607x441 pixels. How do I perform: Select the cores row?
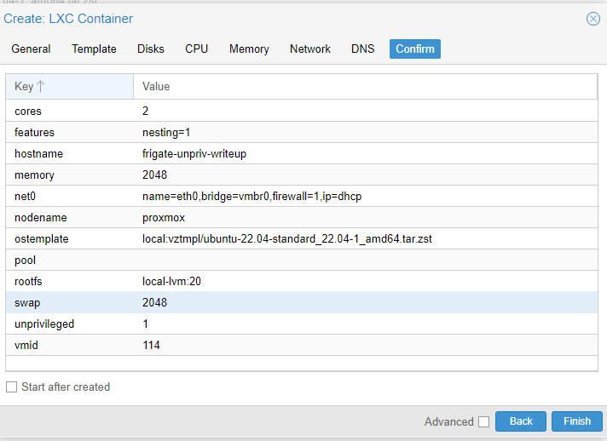302,111
